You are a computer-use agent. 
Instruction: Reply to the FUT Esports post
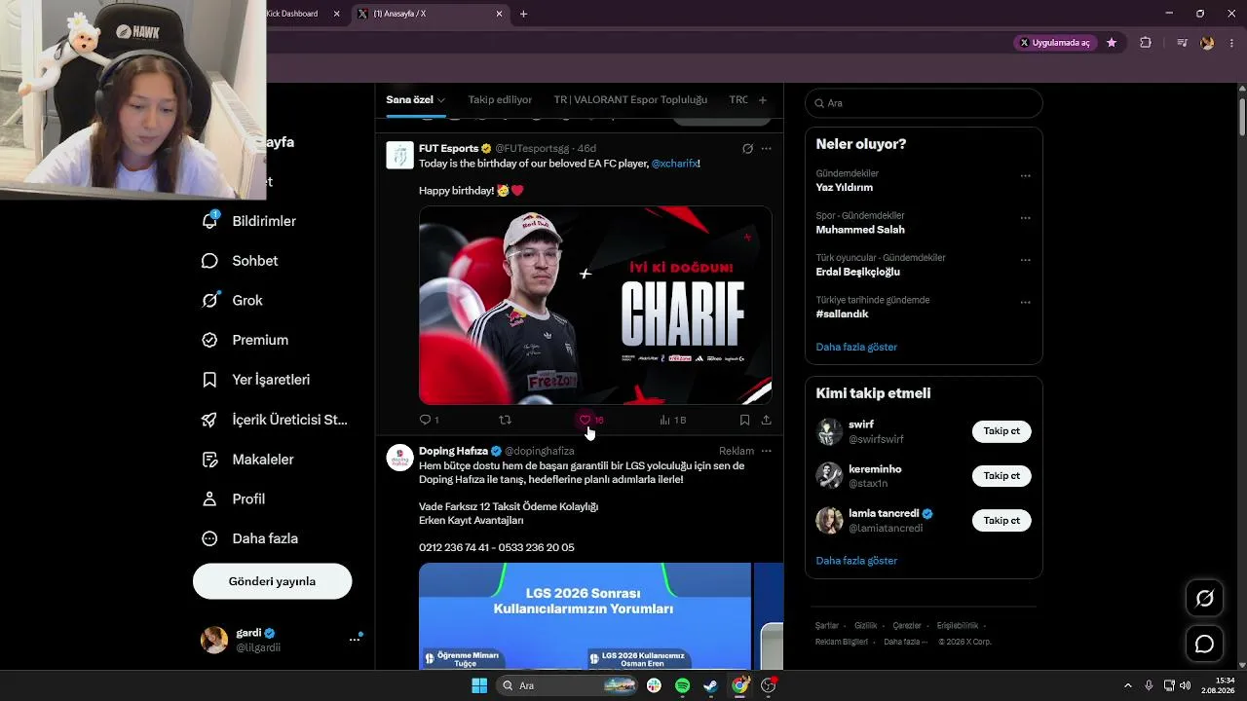429,420
